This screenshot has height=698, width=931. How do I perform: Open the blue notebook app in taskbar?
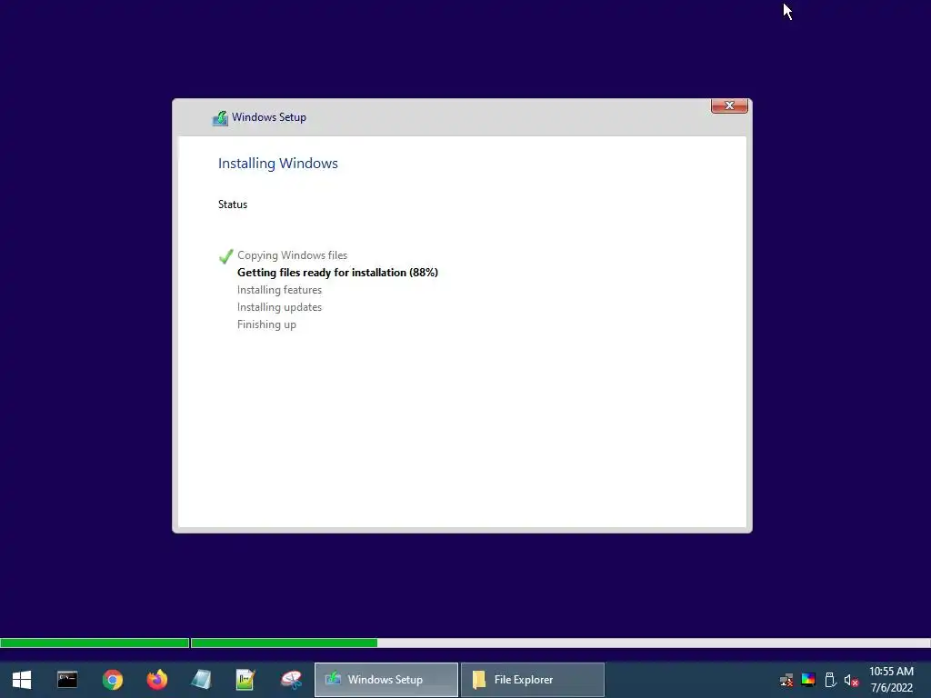201,680
